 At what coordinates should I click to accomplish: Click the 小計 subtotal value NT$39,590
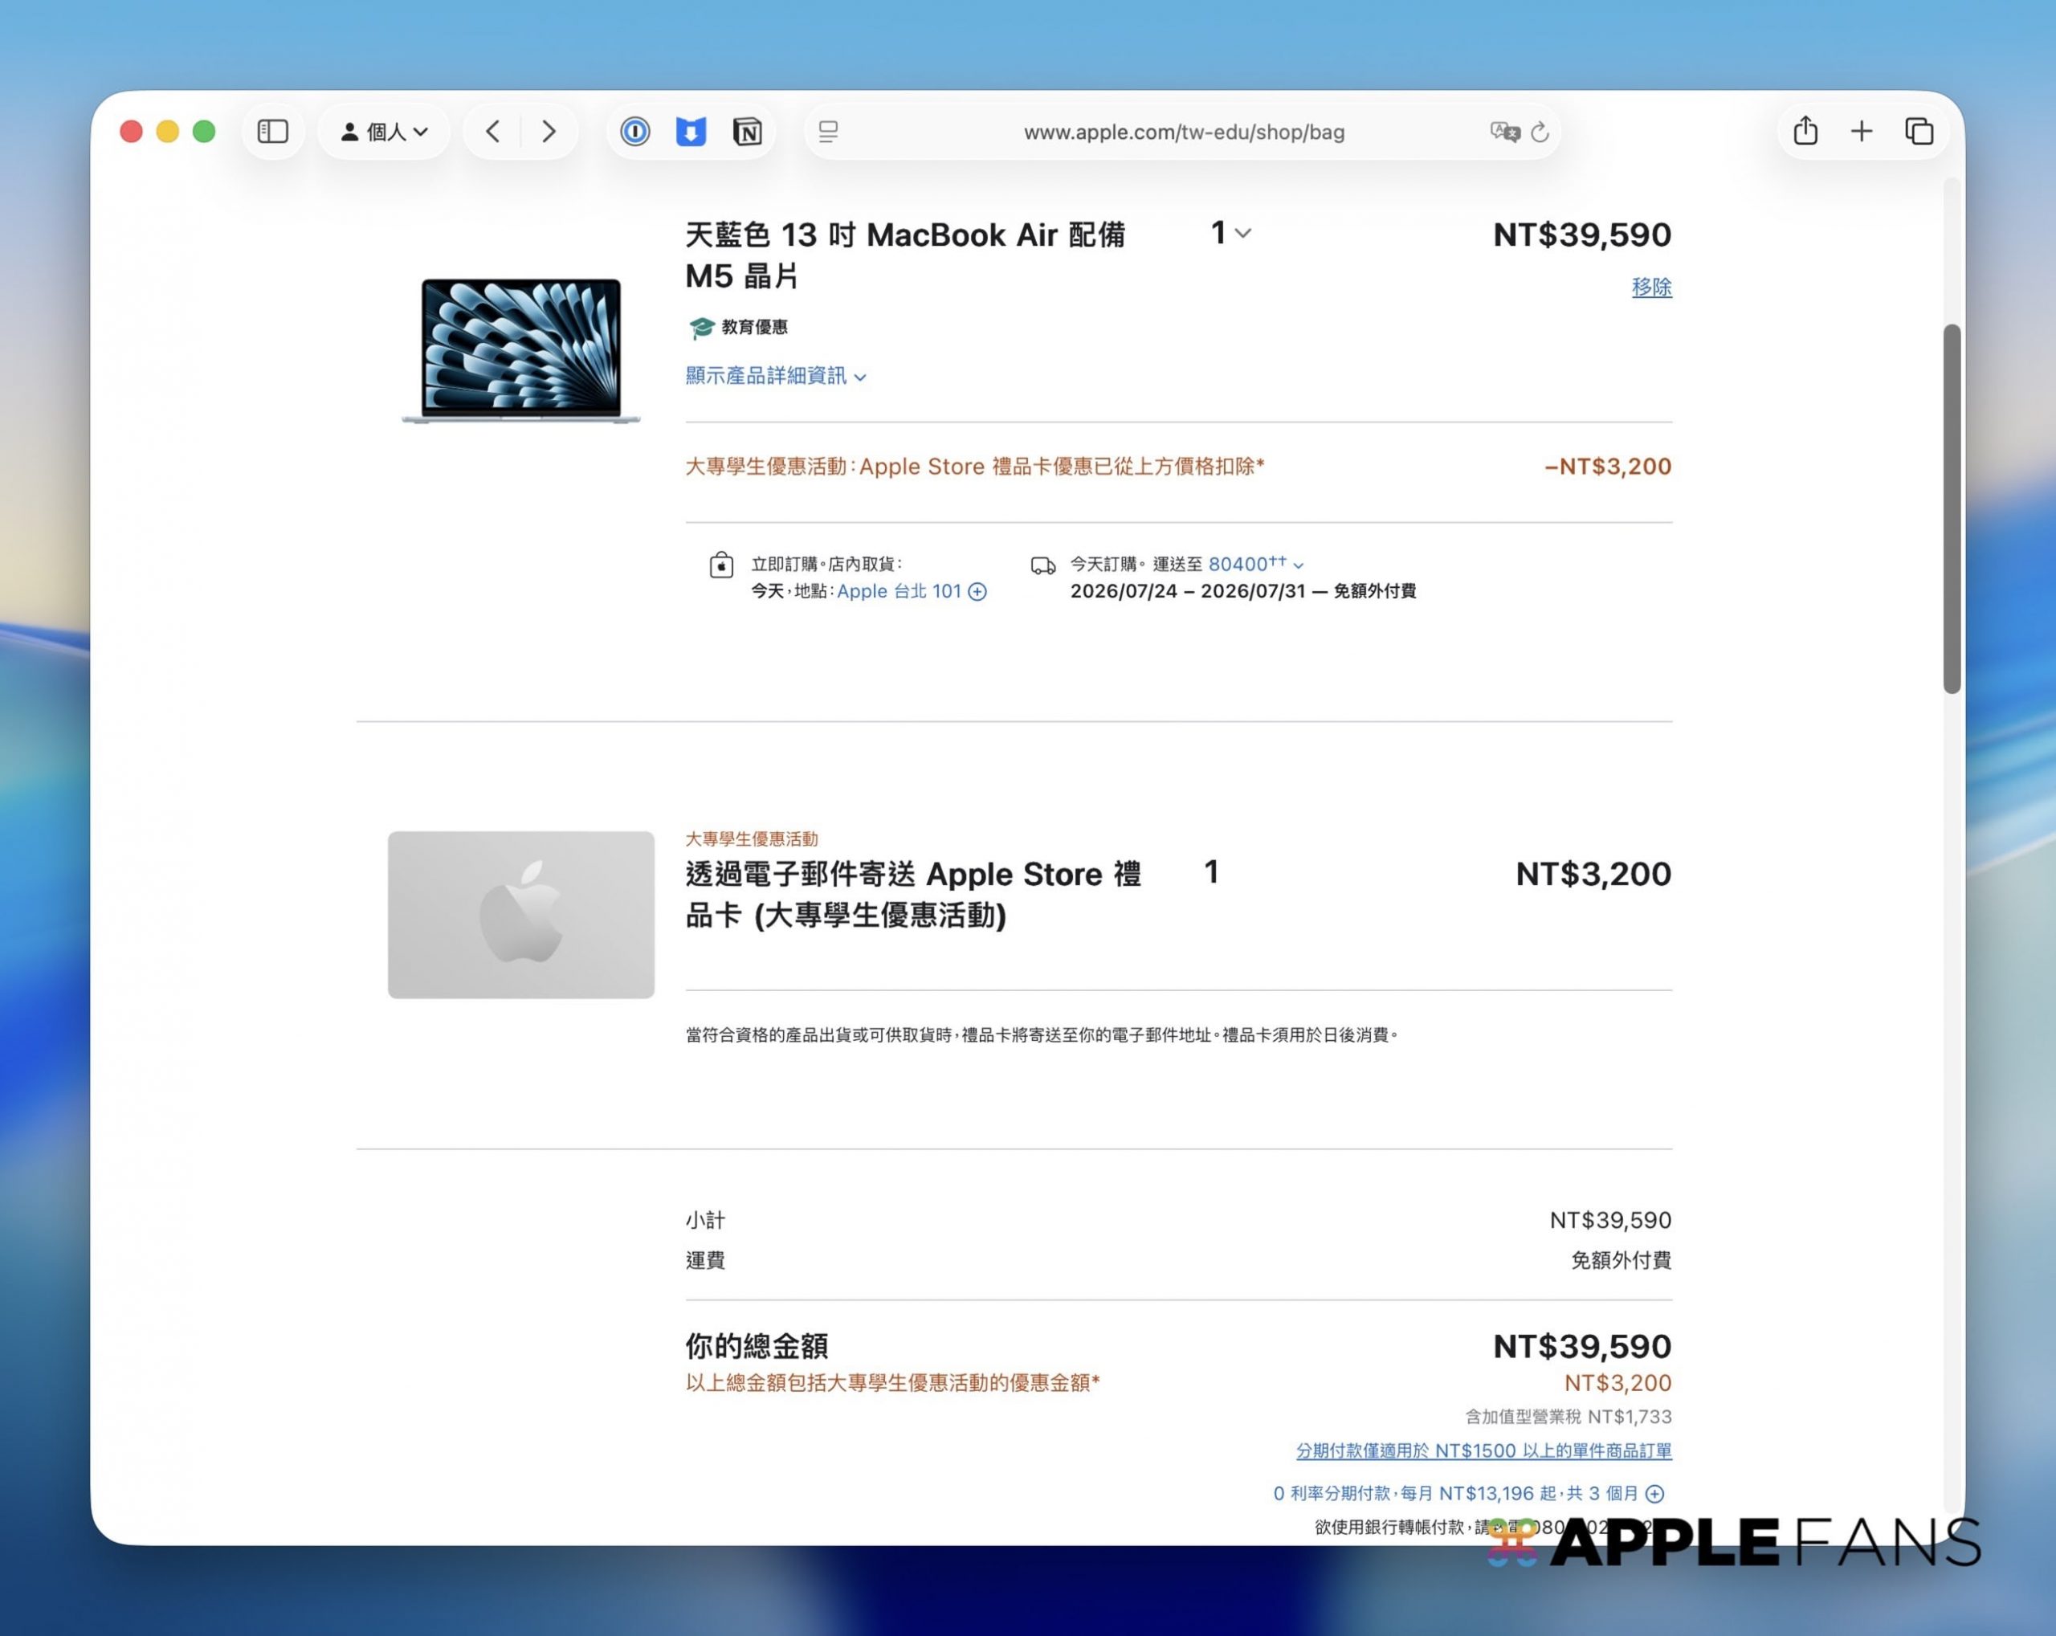(x=1610, y=1220)
